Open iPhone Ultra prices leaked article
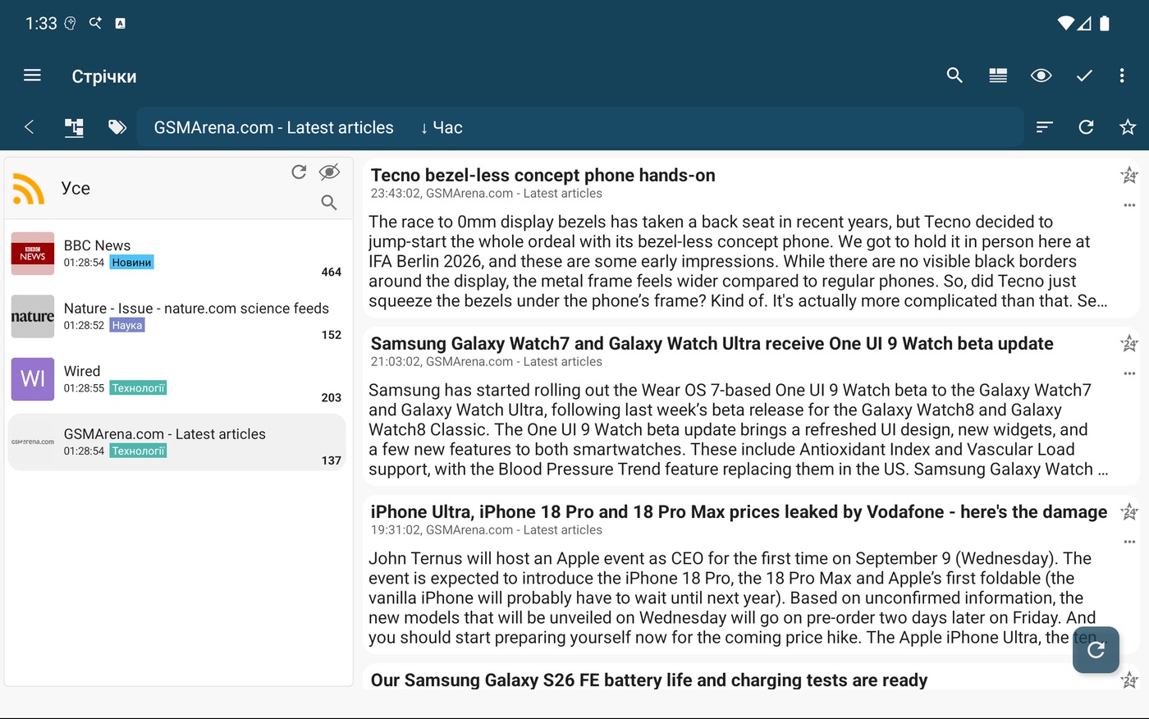1149x719 pixels. pos(739,511)
